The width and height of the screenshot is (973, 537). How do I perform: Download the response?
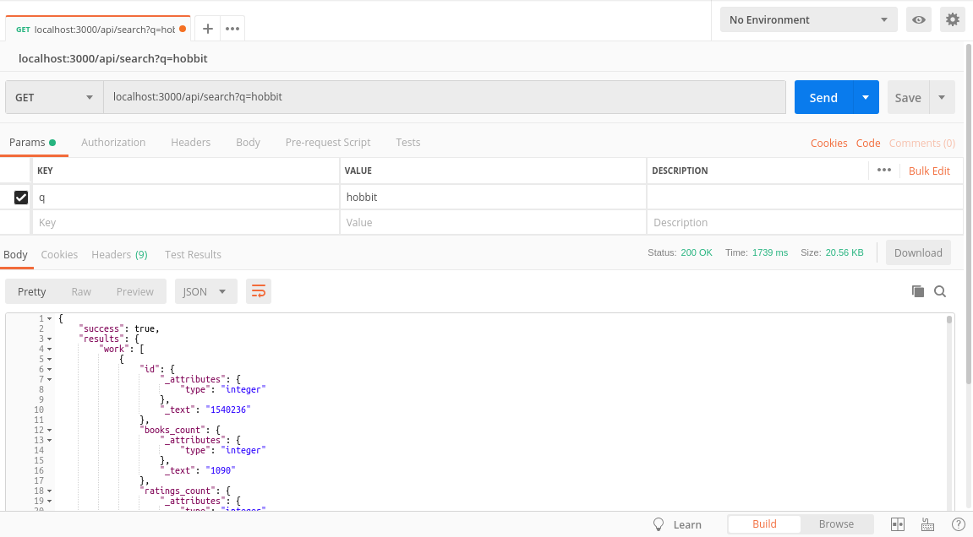pos(918,252)
